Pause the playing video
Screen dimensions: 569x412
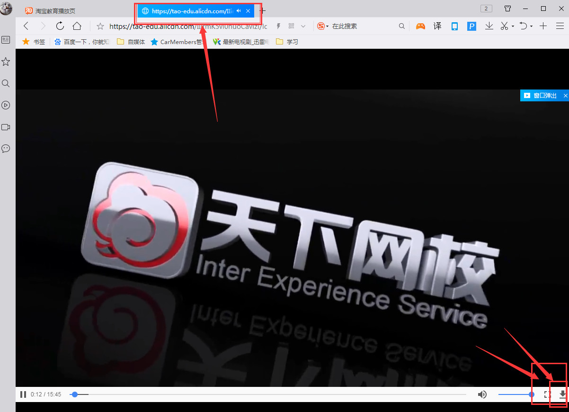click(23, 394)
